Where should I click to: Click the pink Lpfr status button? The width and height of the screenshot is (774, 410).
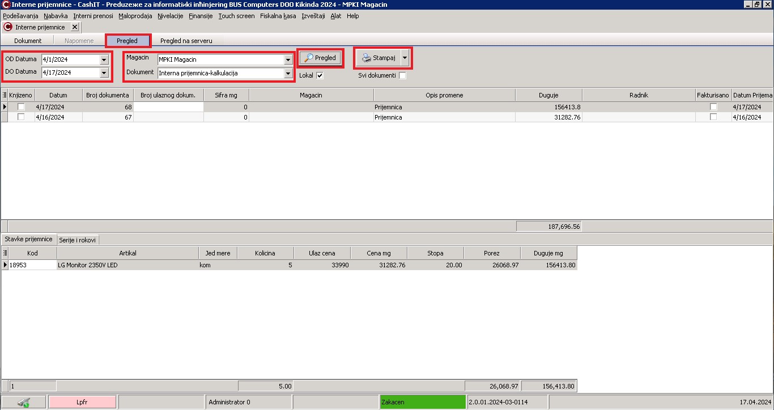83,402
